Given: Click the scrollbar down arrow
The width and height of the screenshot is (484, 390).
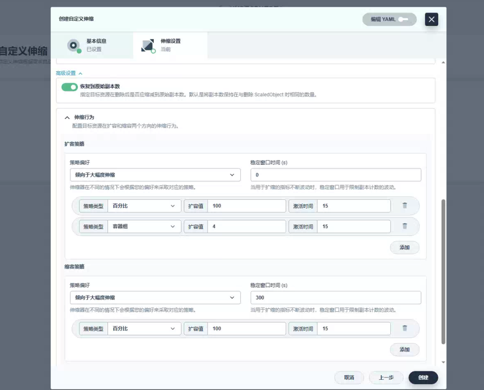Looking at the screenshot, I should click(x=443, y=362).
